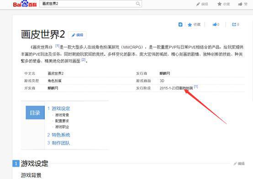Image resolution: width=253 pixels, height=179 pixels.
Task: Open citation [1] after 2015-1-23 date
Action: point(196,87)
